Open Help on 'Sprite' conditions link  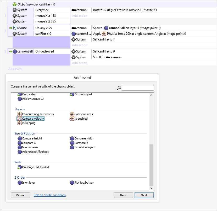tap(49, 195)
